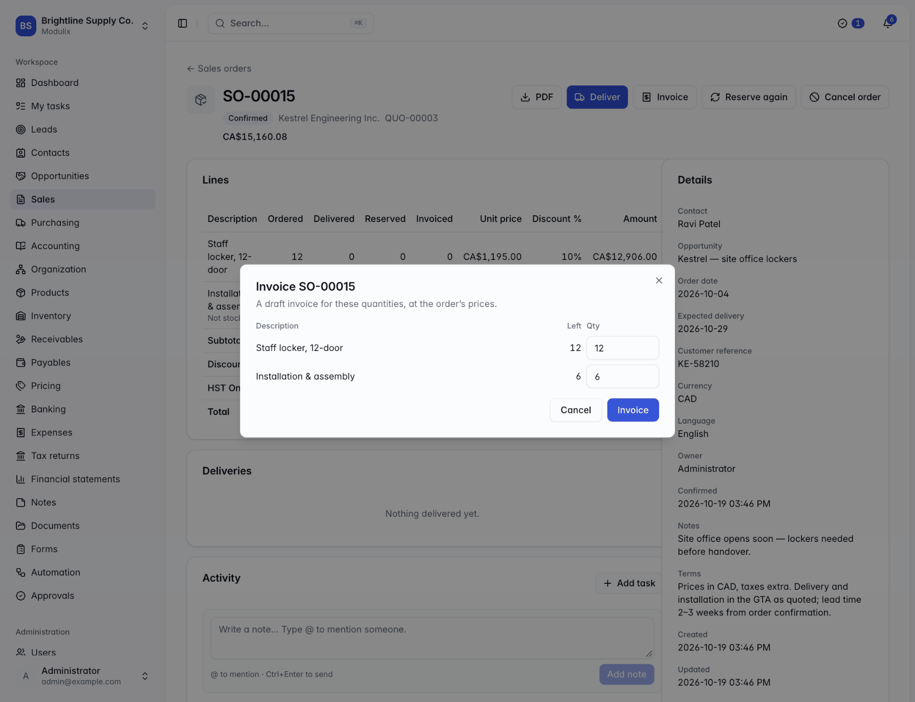Download the order PDF
This screenshot has width=915, height=702.
coord(536,97)
